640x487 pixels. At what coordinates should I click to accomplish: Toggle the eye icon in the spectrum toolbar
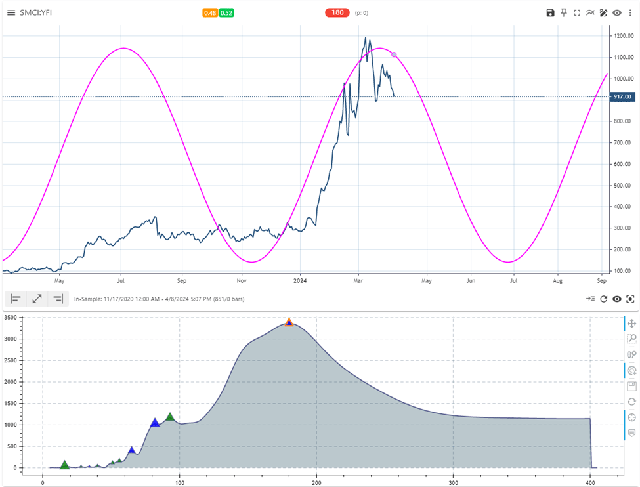point(617,299)
